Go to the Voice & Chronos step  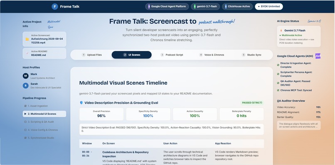(x=212, y=55)
